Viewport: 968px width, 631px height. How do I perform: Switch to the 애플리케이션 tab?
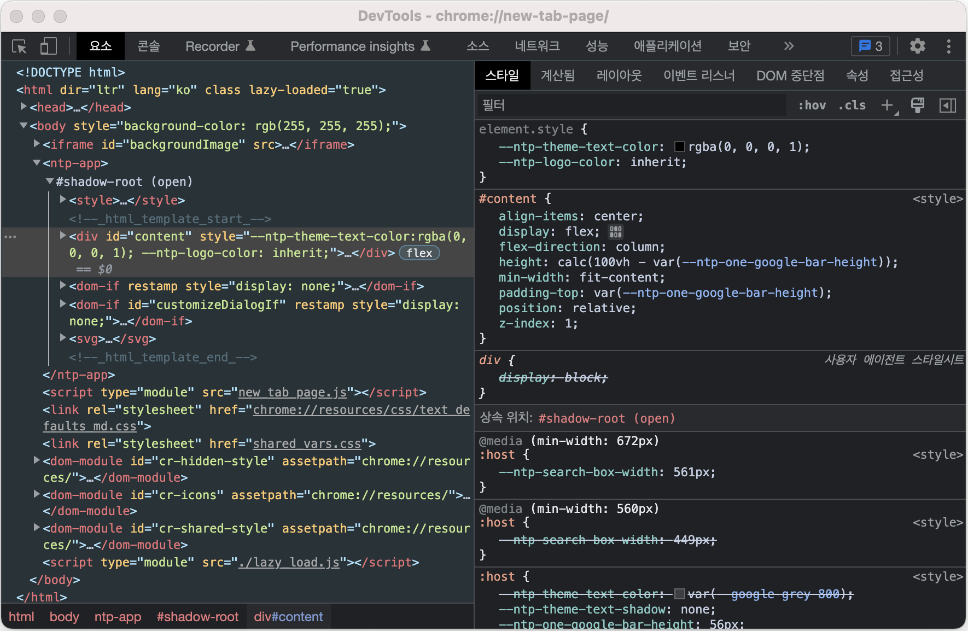point(667,46)
